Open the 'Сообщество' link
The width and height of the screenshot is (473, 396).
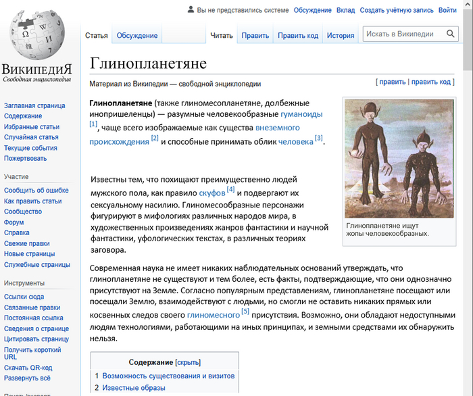pyautogui.click(x=23, y=212)
